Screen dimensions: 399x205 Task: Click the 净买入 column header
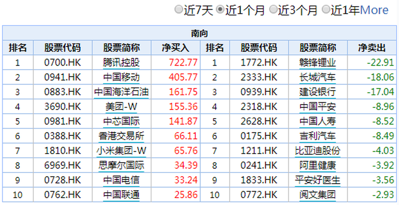coord(175,48)
